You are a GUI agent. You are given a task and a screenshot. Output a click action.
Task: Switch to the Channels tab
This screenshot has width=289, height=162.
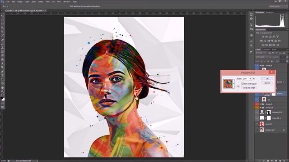pyautogui.click(x=266, y=49)
